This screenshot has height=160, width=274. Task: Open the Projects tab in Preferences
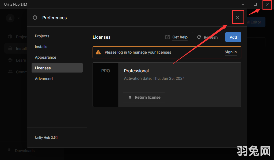coord(42,36)
